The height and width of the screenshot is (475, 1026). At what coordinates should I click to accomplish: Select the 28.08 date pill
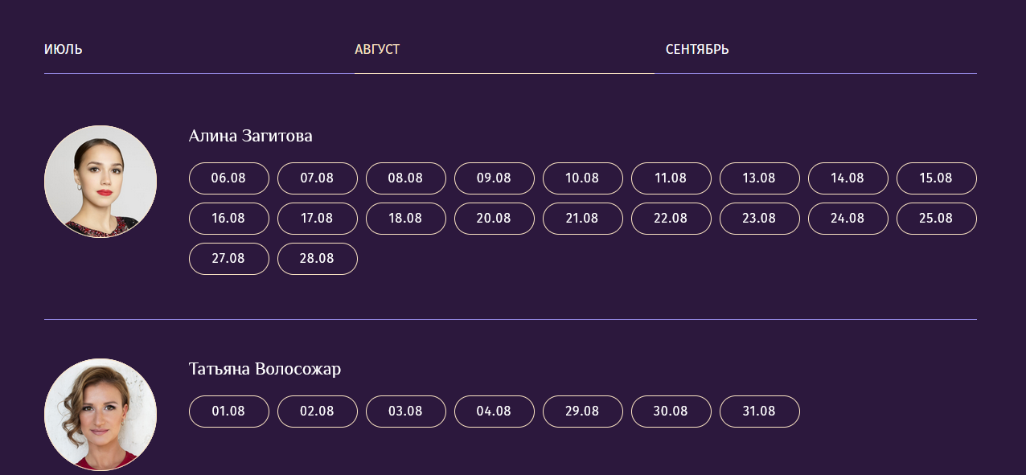click(x=318, y=259)
